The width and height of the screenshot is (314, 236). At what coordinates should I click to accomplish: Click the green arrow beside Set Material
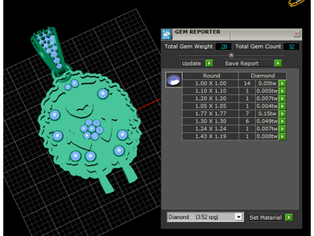[x=289, y=218]
